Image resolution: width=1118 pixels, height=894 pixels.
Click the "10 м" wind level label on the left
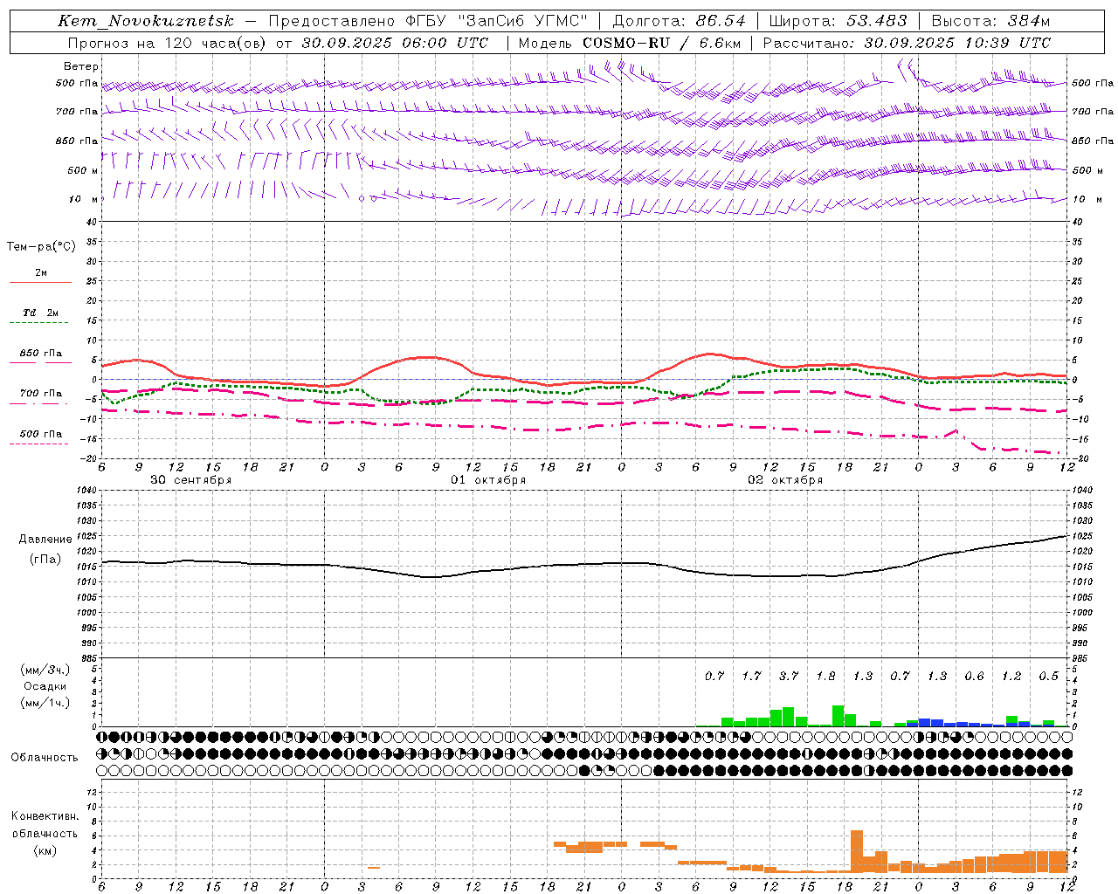(84, 199)
